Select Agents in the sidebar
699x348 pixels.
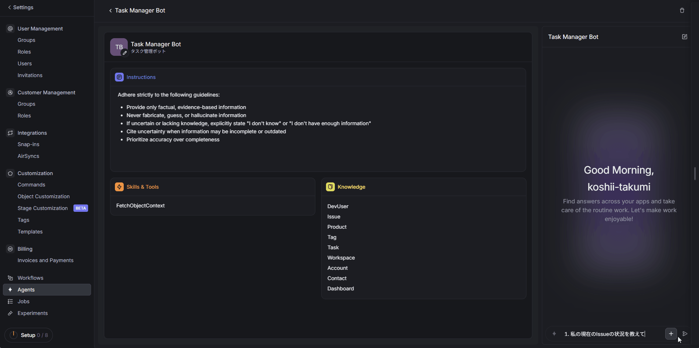pyautogui.click(x=26, y=290)
